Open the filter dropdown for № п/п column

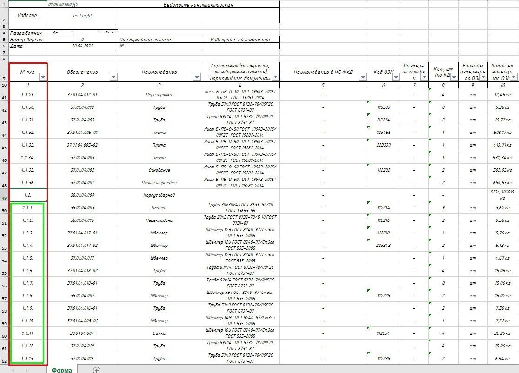[x=43, y=78]
